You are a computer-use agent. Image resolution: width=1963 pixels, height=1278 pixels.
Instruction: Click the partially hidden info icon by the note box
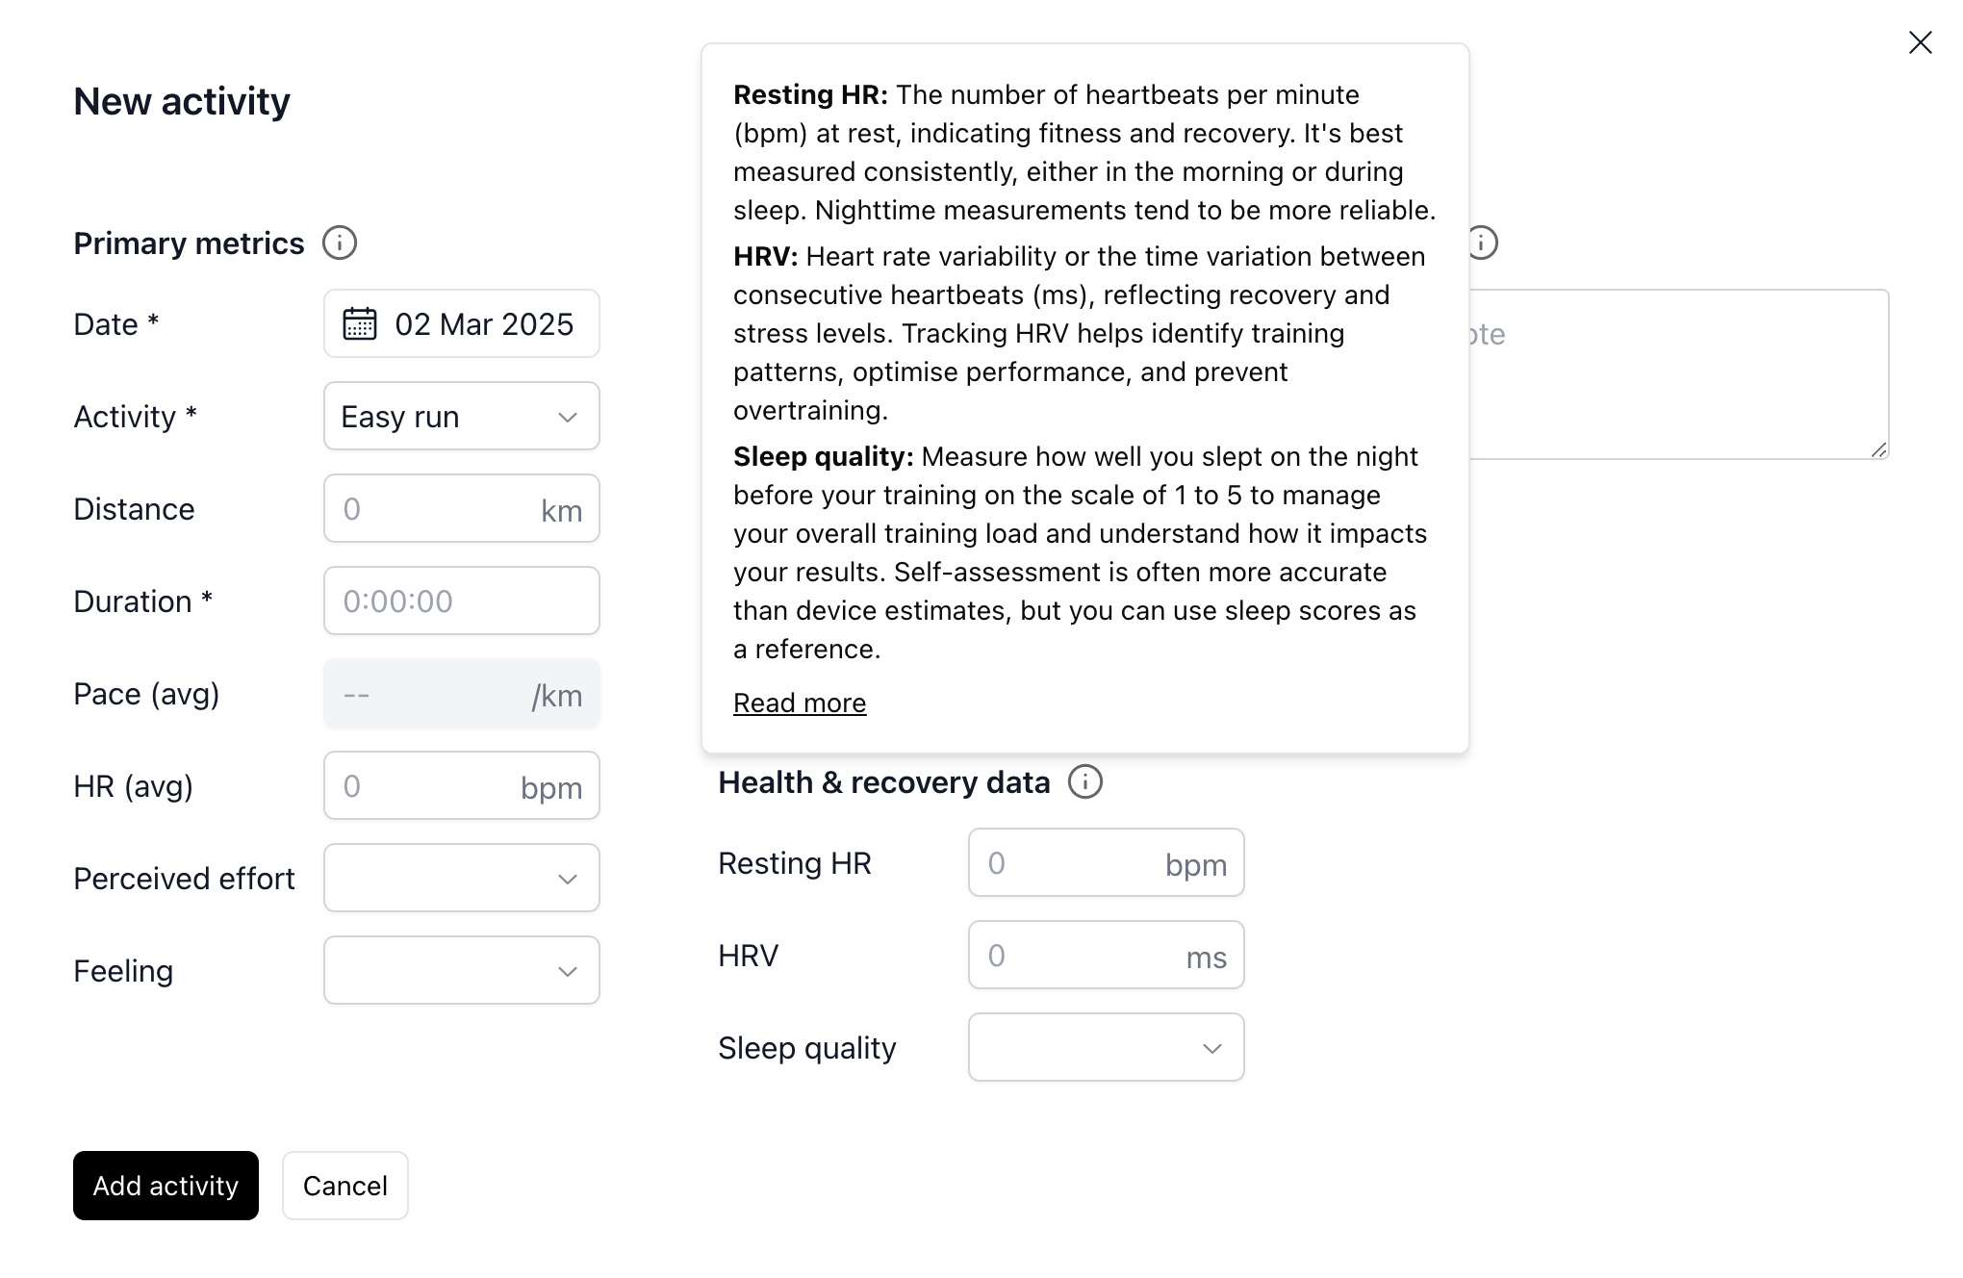(x=1484, y=243)
